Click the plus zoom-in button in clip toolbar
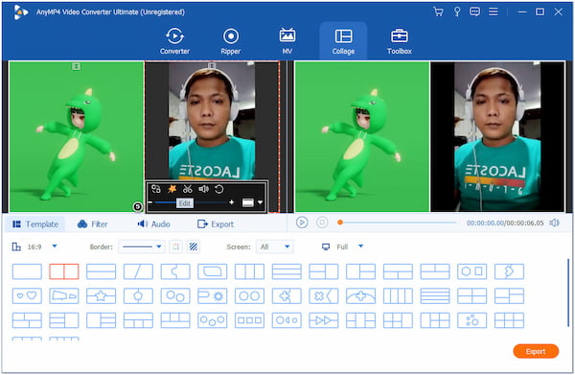 pos(231,202)
